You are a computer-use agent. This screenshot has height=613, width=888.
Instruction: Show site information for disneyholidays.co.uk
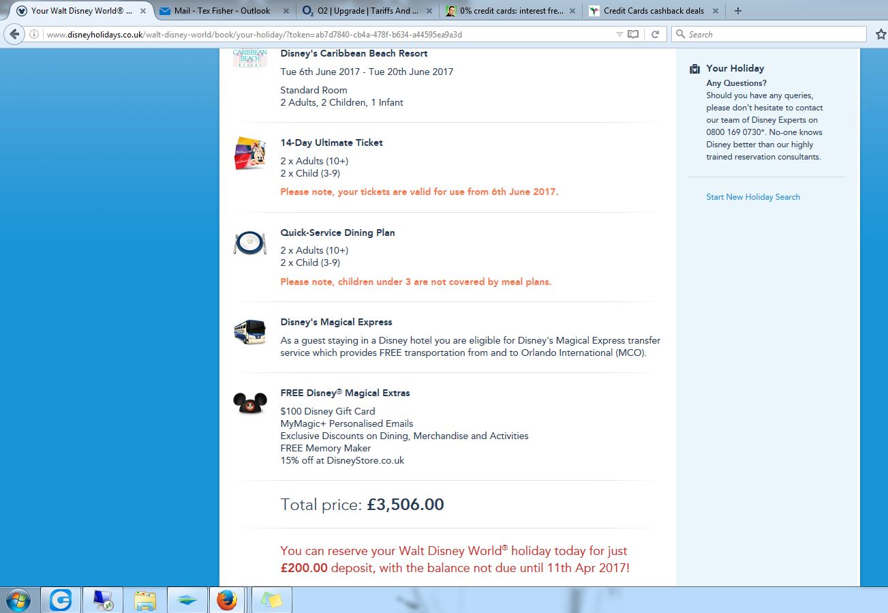click(35, 34)
